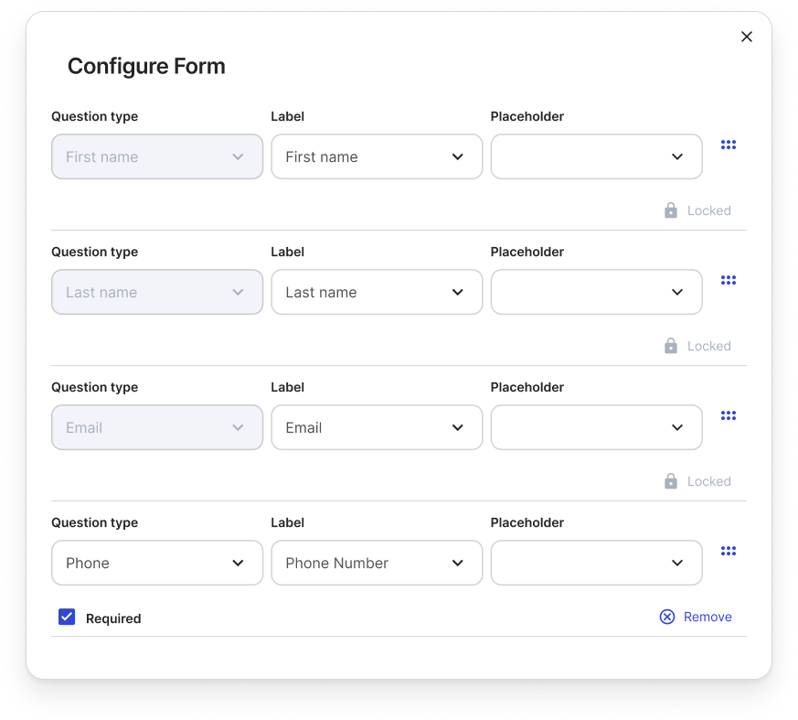Screen dimensions: 798x720
Task: Expand the Phone Number label dropdown
Action: click(377, 563)
